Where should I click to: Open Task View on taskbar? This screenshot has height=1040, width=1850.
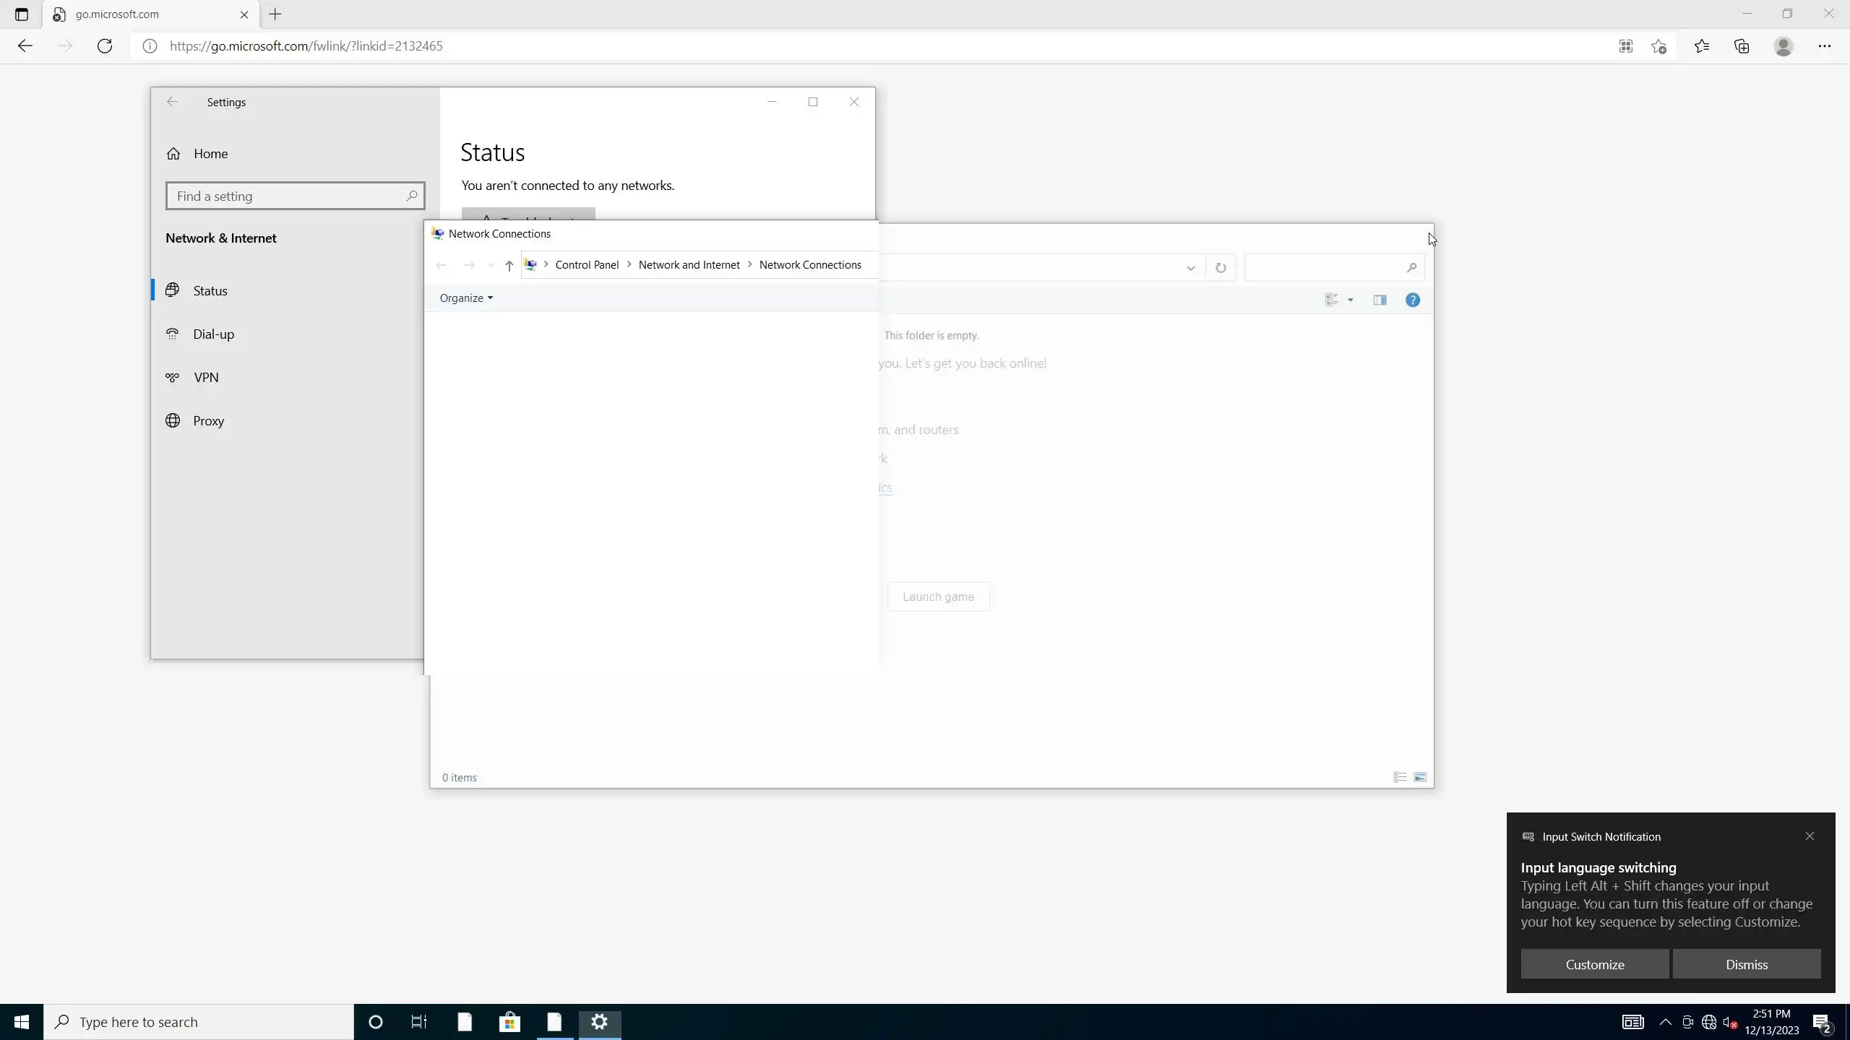[x=418, y=1022]
